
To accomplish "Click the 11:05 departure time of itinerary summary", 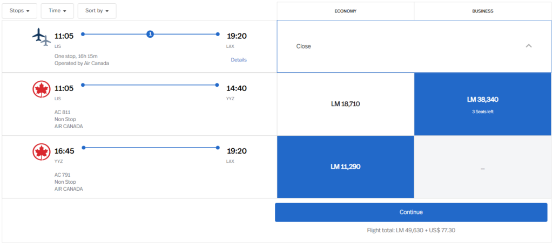I will (64, 36).
